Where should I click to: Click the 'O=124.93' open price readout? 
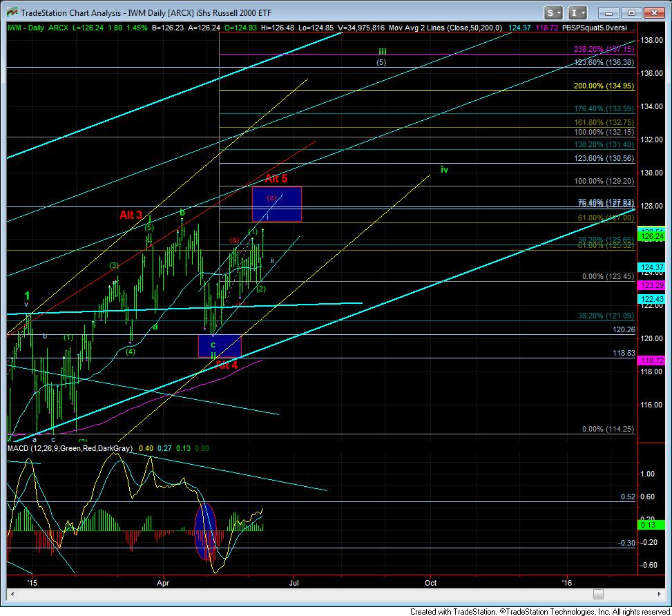(x=240, y=28)
